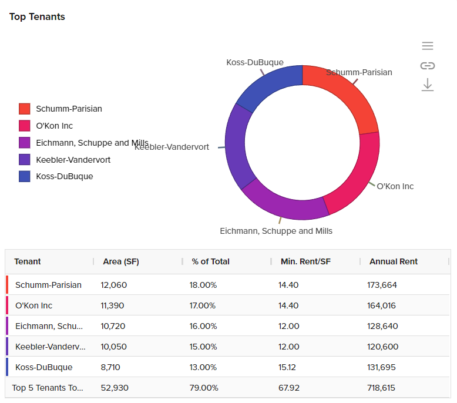The width and height of the screenshot is (457, 403).
Task: Toggle Eichmann, Schuppe and Mills legend entry
Action: click(92, 143)
